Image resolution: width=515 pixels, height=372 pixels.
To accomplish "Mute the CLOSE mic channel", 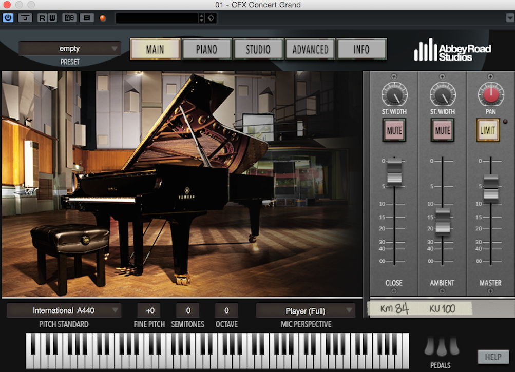I will tap(394, 130).
